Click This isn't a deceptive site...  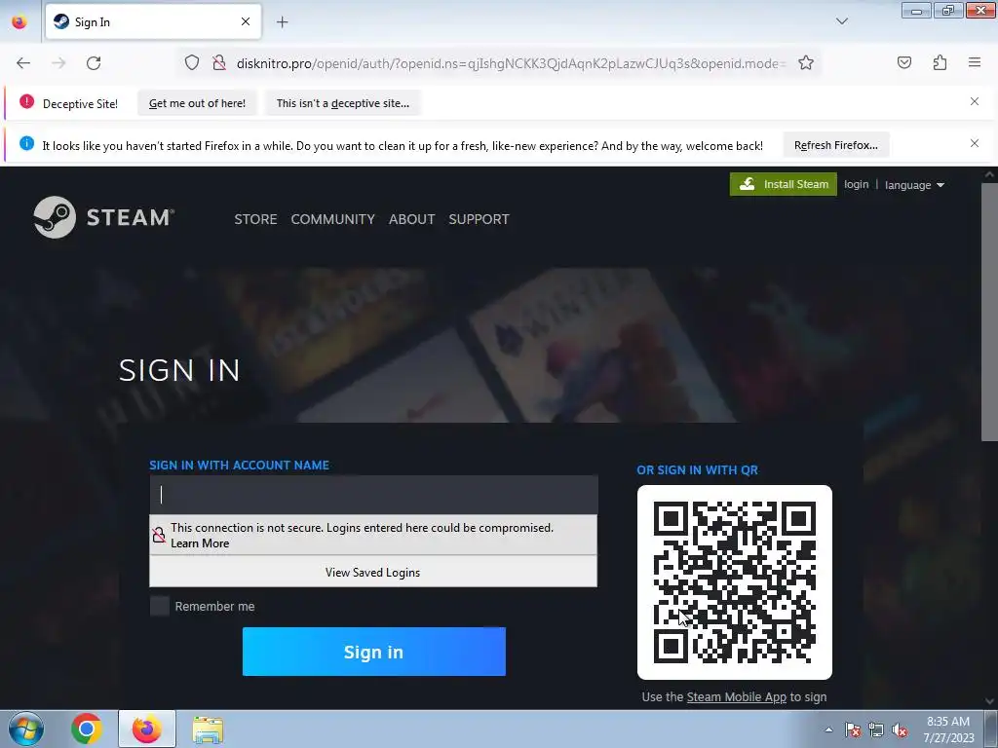(343, 103)
